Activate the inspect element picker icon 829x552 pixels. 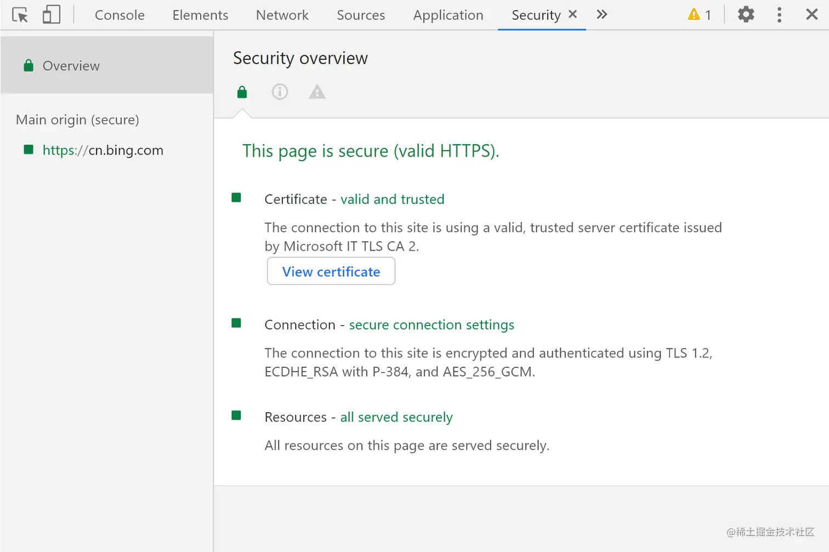(x=20, y=15)
